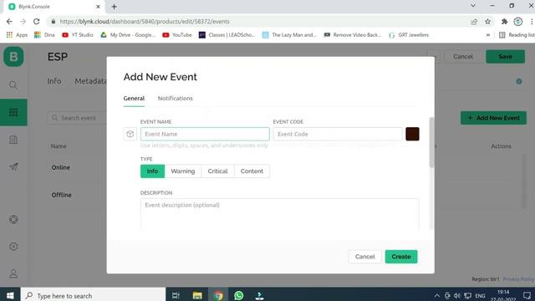This screenshot has height=301, width=535.
Task: Click the share page icon in address bar
Action: tap(474, 22)
